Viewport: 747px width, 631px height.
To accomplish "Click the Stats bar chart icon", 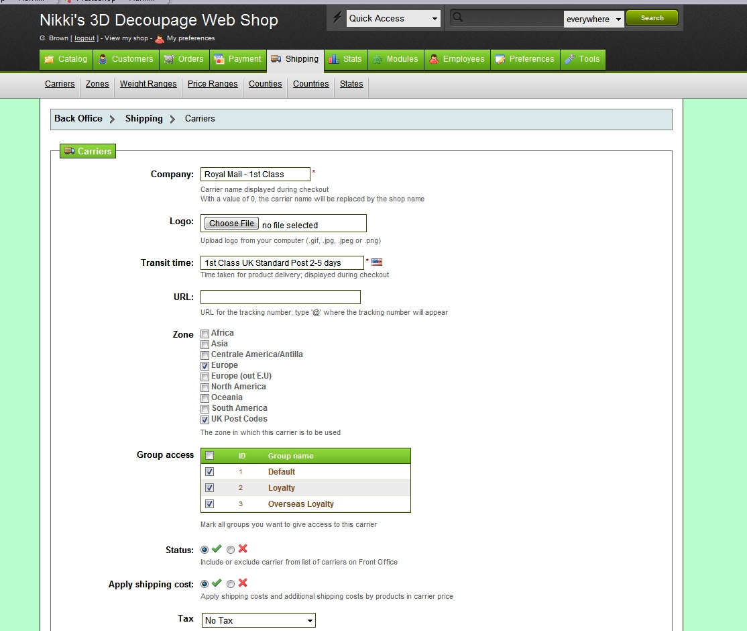I will pyautogui.click(x=334, y=59).
